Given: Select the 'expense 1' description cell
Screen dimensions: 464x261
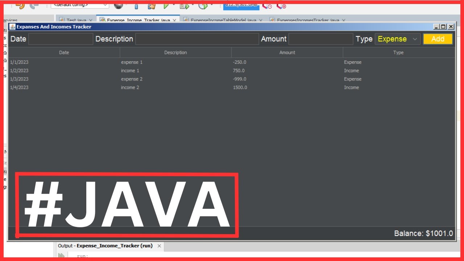Looking at the screenshot, I should 175,62.
